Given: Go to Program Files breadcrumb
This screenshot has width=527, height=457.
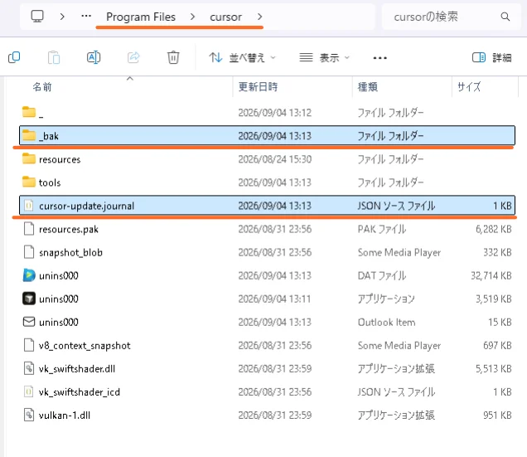Looking at the screenshot, I should [x=141, y=17].
